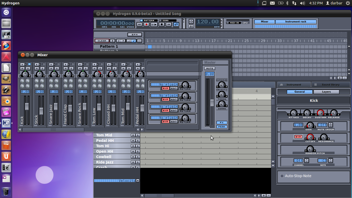The width and height of the screenshot is (352, 198).
Task: Click the pattern move down arrow
Action: [x=119, y=41]
